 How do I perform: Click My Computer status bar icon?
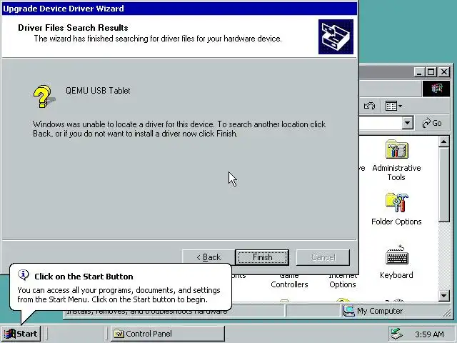tap(348, 311)
